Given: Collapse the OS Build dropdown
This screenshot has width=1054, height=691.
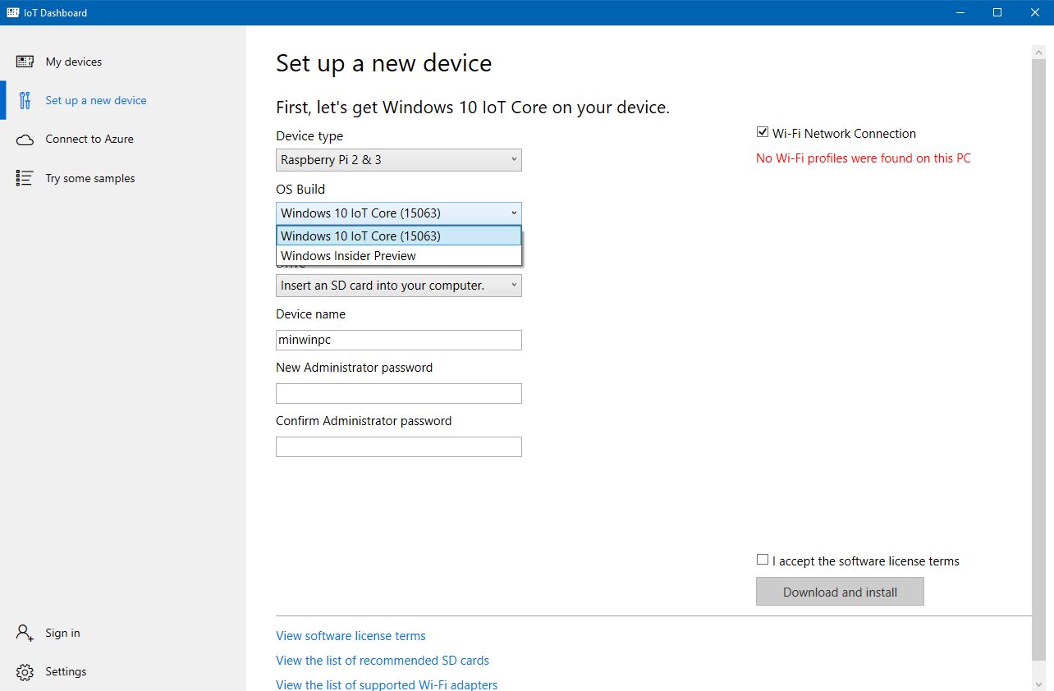Looking at the screenshot, I should coord(399,213).
